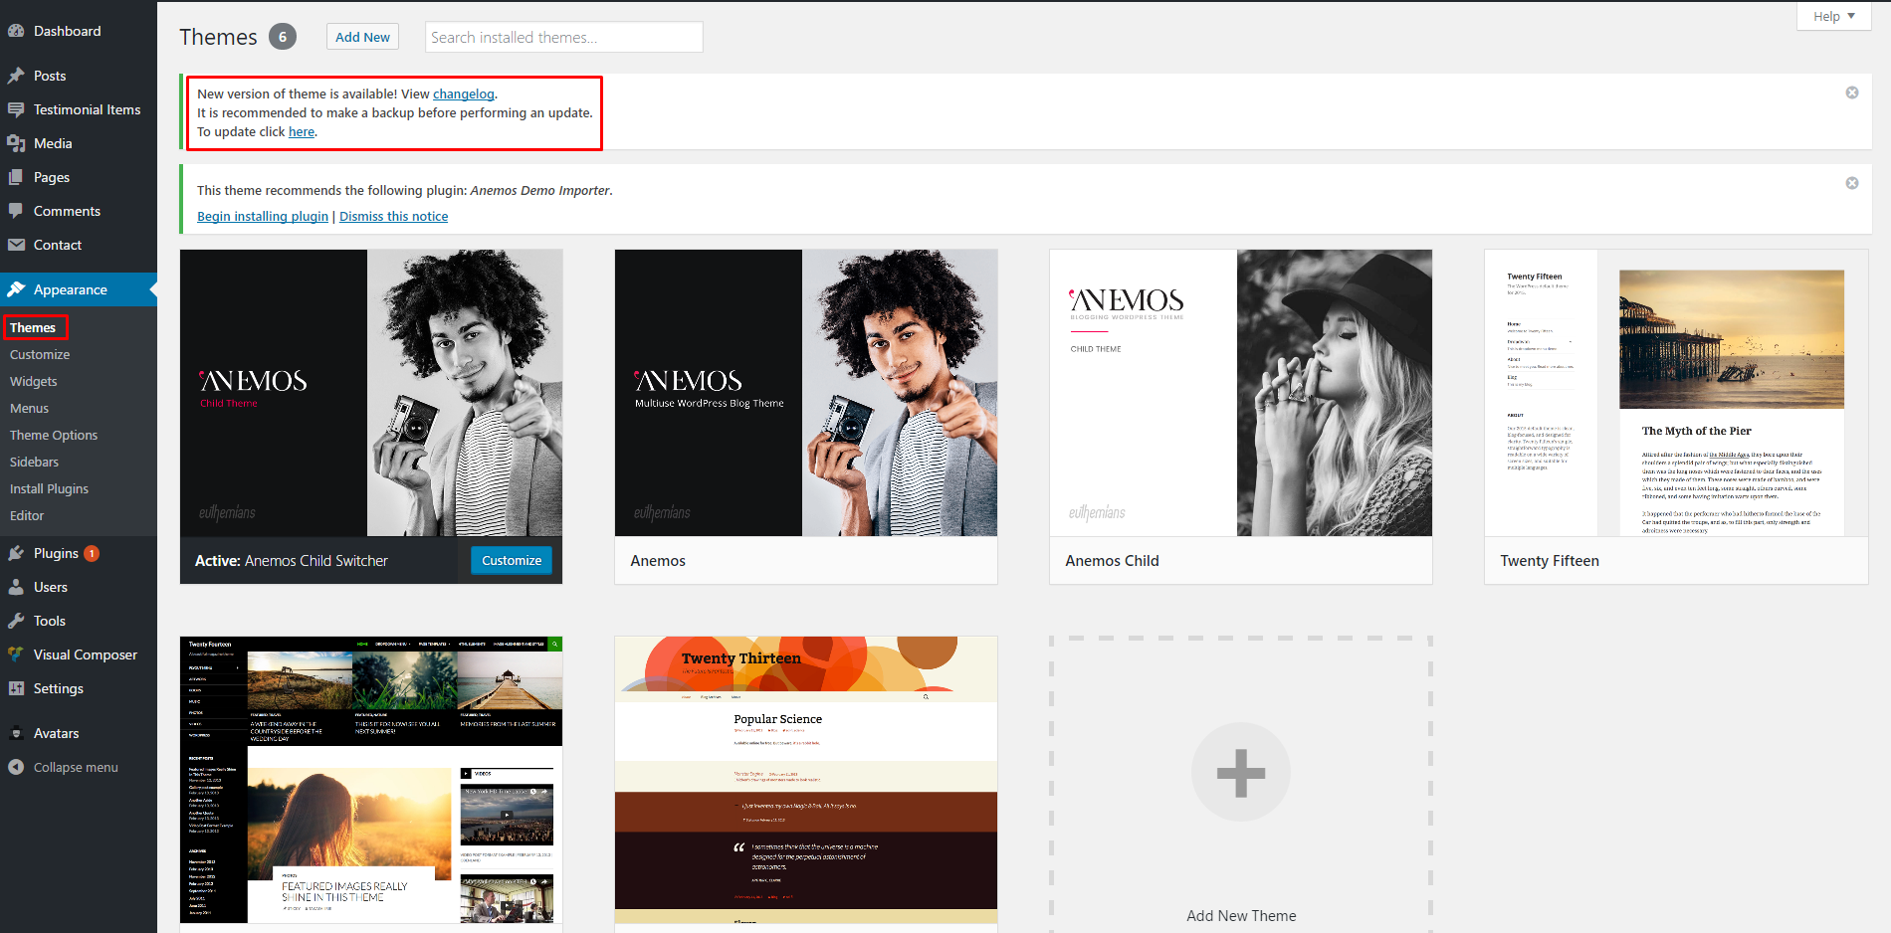The width and height of the screenshot is (1891, 933).
Task: Click the plus icon for Add New Theme
Action: pos(1241,772)
